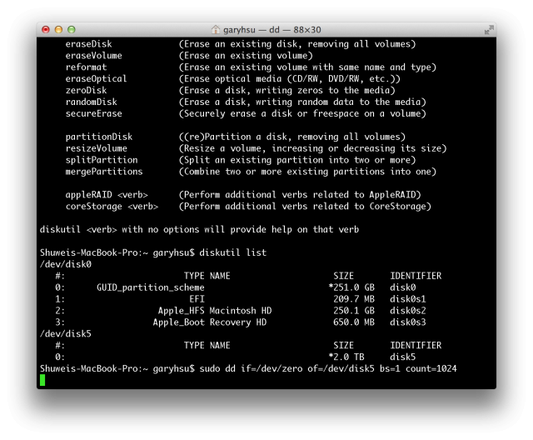Image resolution: width=533 pixels, height=440 pixels.
Task: Click the '/dev/disk5' device heading
Action: (66, 333)
